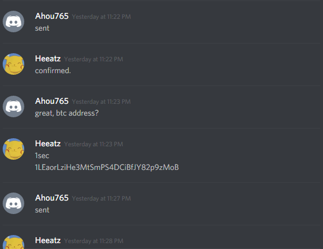The width and height of the screenshot is (323, 249).
Task: Click Heeatz's avatar beside the '1sec' message
Action: (13, 149)
